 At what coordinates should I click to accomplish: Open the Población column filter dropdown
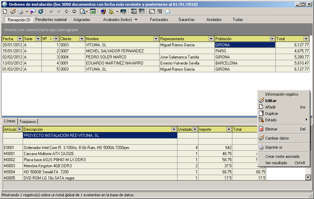(x=272, y=39)
